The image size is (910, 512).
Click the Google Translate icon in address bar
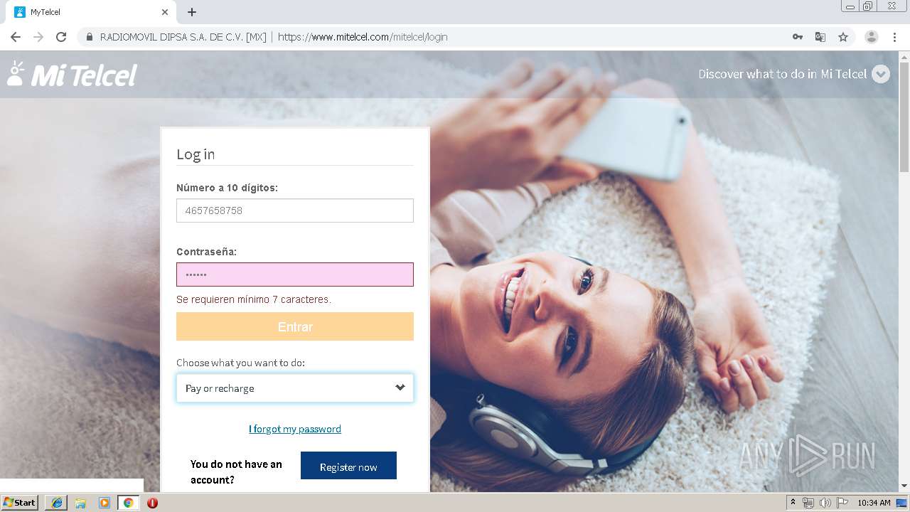point(820,37)
